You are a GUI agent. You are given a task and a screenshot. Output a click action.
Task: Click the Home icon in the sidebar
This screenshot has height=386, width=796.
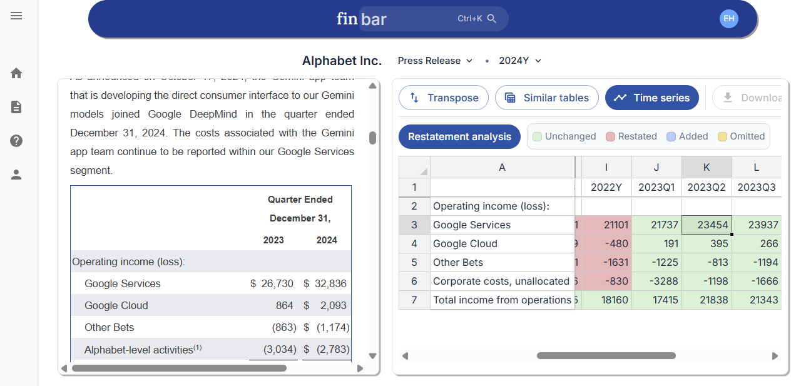[16, 73]
